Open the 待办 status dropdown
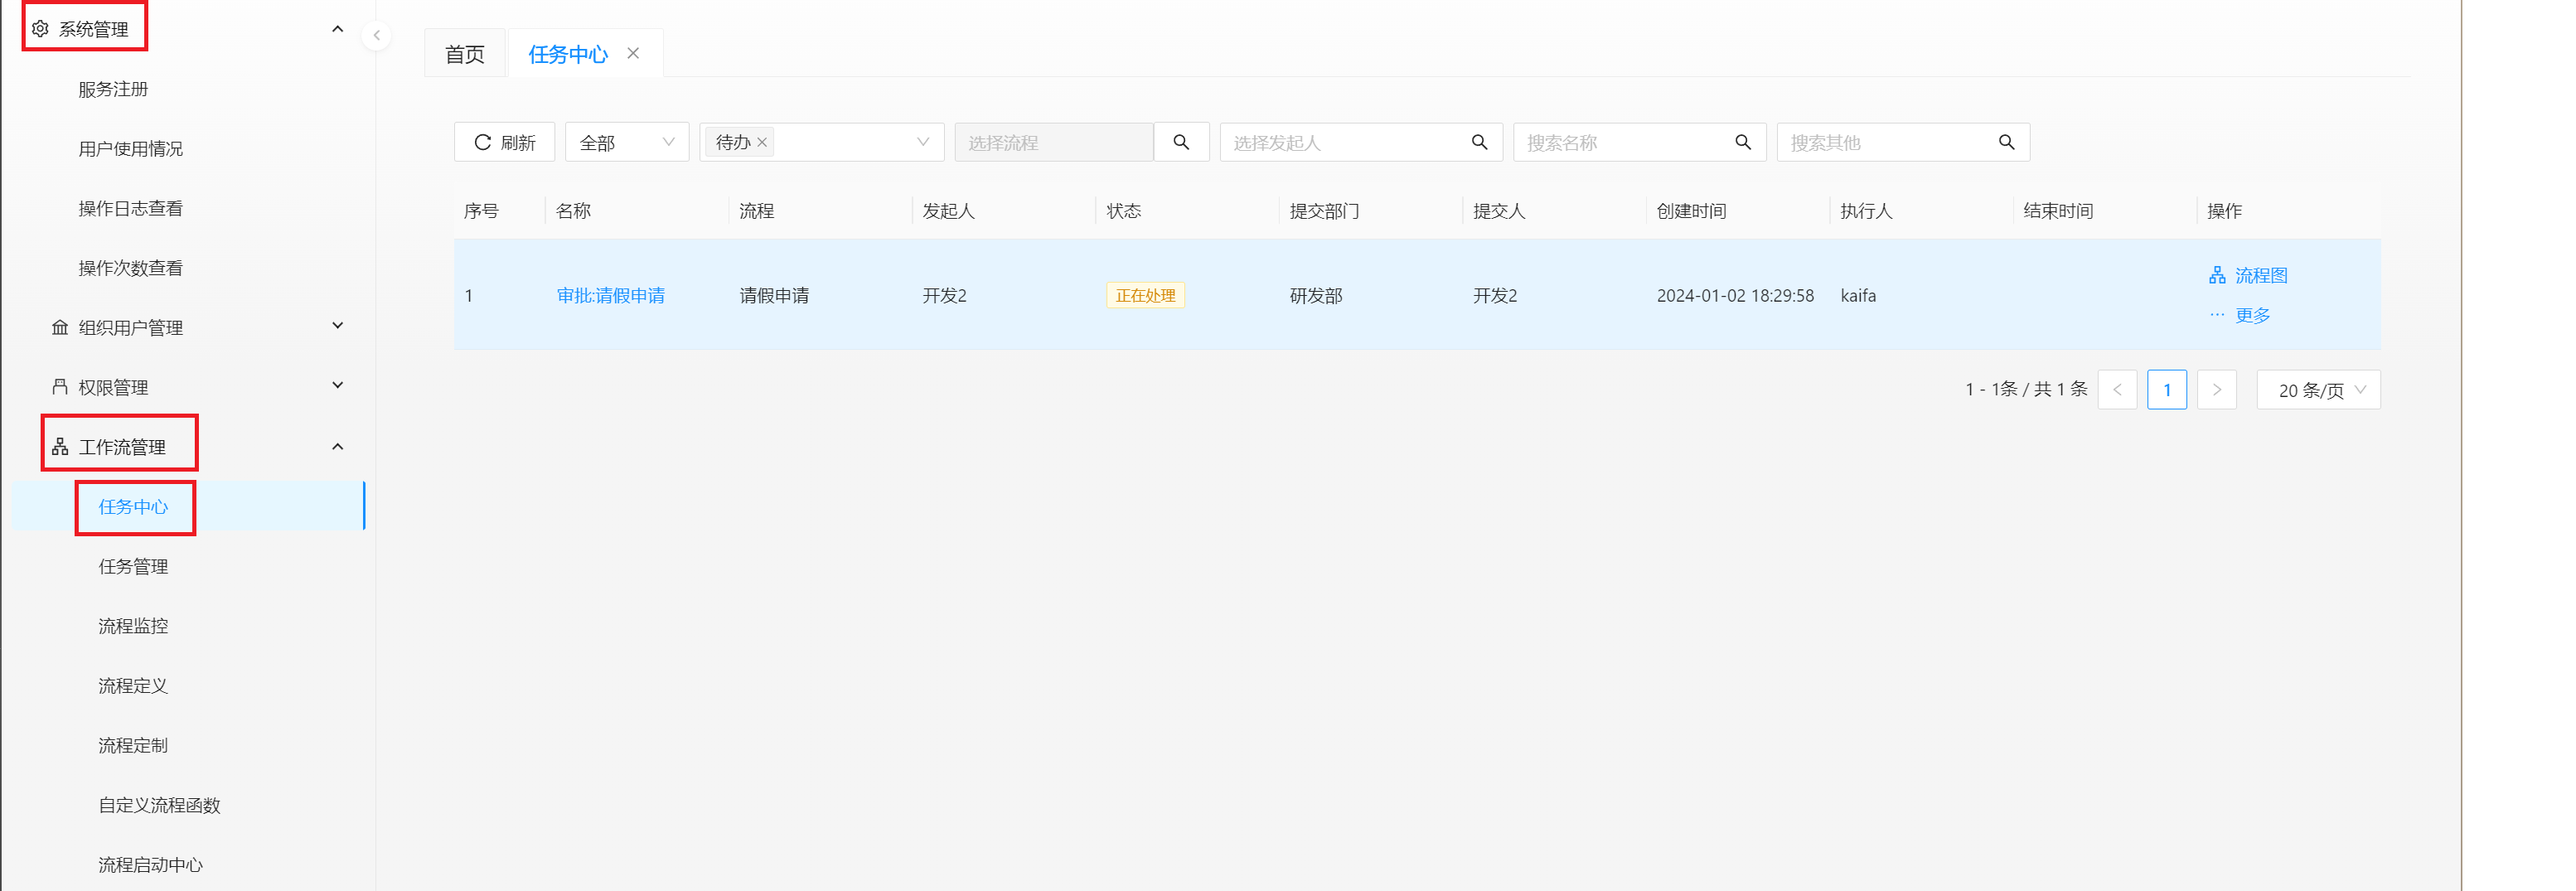2576x891 pixels. tap(822, 142)
